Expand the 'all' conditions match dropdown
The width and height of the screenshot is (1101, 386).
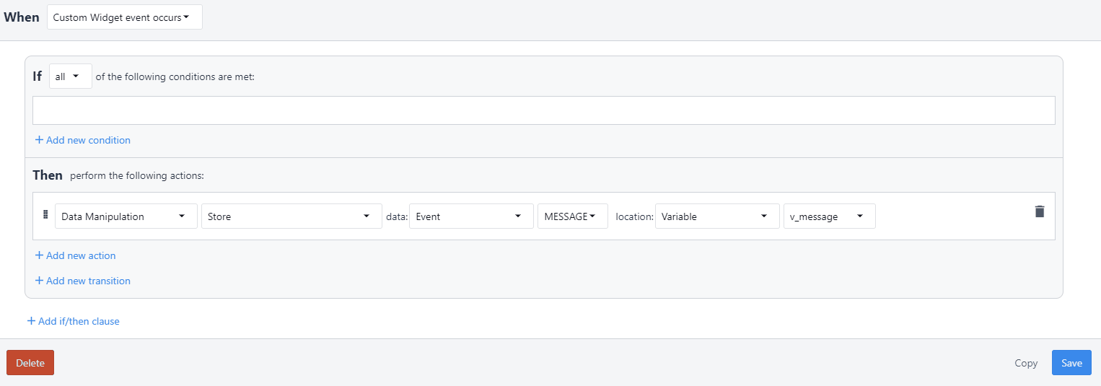click(x=70, y=76)
